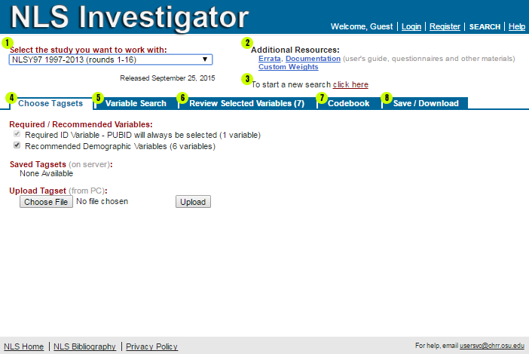Open the Custom Weights link
529x354 pixels.
(288, 67)
